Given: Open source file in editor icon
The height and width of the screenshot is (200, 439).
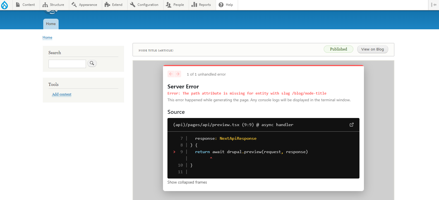Looking at the screenshot, I should click(352, 125).
